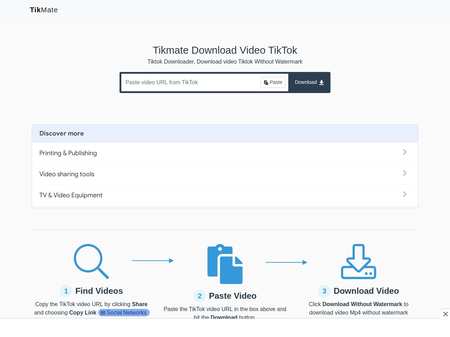Click the Social Networks highlighted link

pyautogui.click(x=124, y=313)
